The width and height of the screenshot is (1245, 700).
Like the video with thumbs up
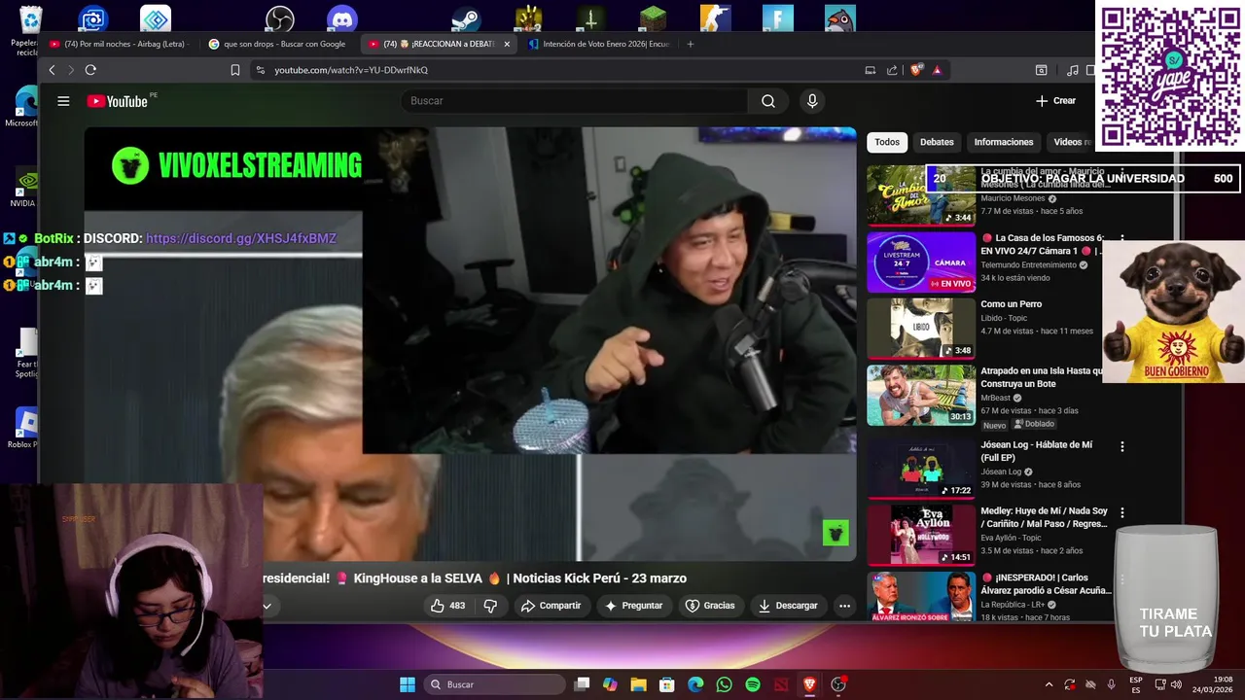448,606
